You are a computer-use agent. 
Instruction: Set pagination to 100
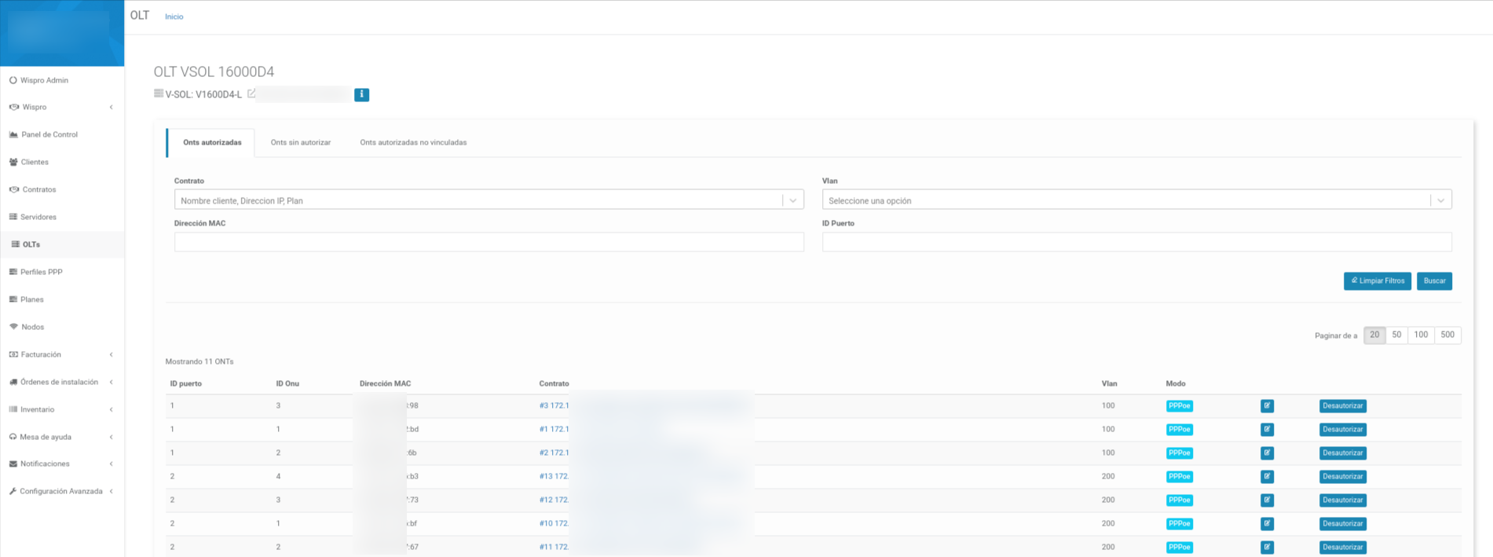coord(1421,335)
